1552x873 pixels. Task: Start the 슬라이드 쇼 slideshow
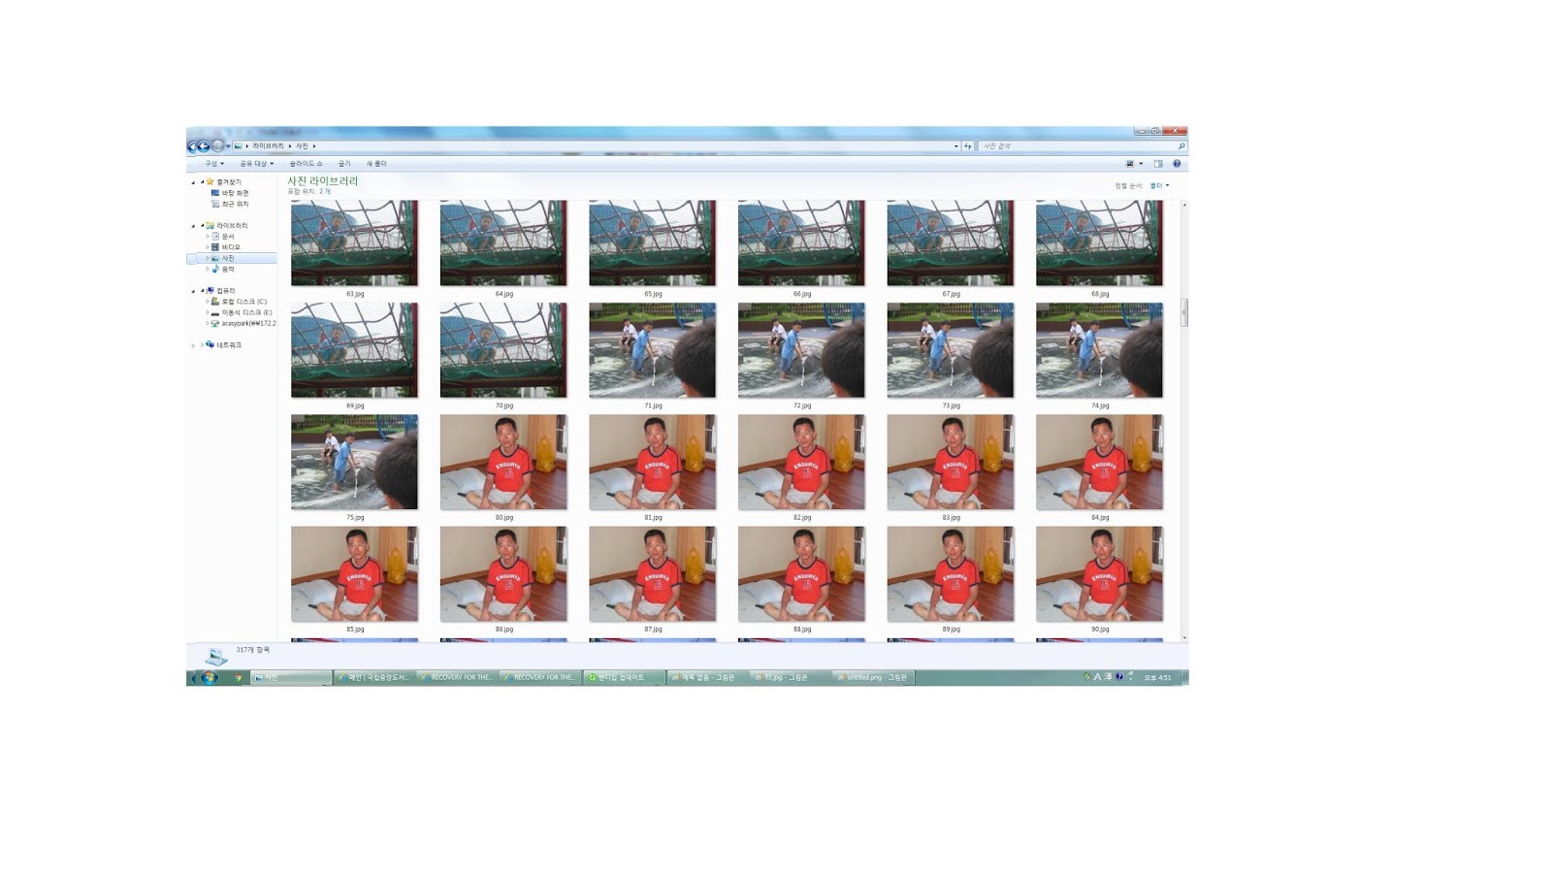pos(306,164)
